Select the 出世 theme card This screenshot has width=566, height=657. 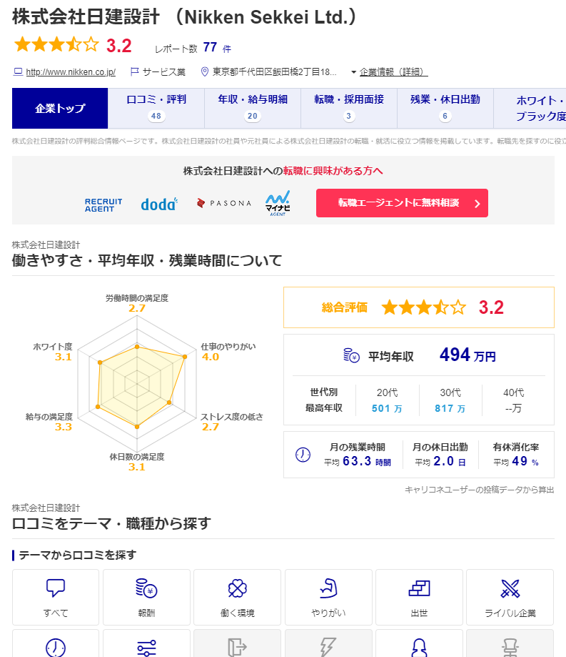(x=419, y=597)
